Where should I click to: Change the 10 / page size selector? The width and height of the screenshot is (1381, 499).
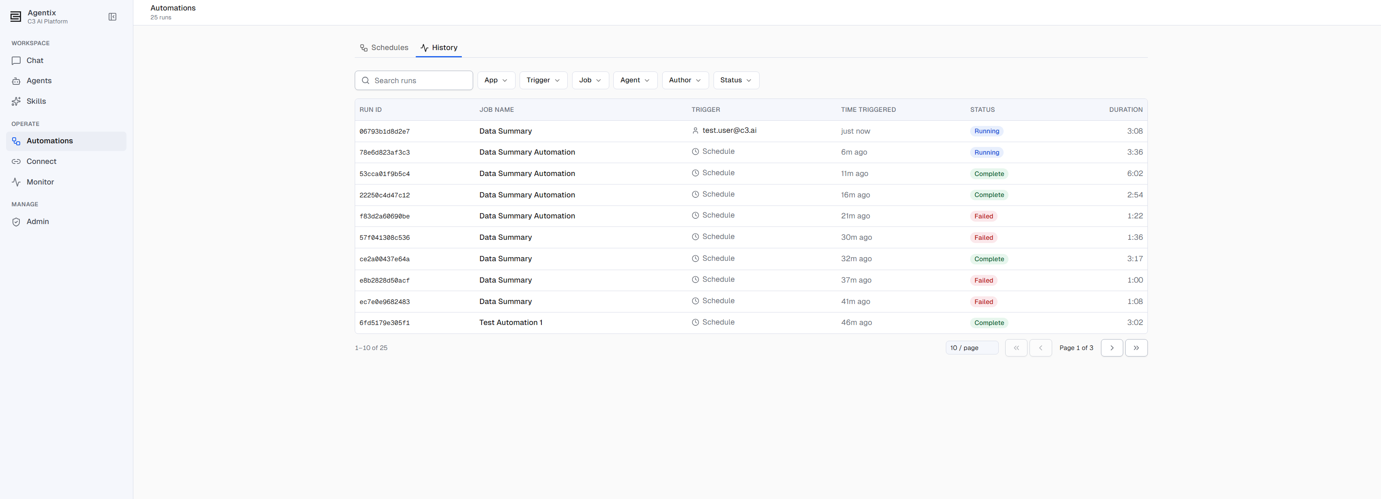click(972, 348)
